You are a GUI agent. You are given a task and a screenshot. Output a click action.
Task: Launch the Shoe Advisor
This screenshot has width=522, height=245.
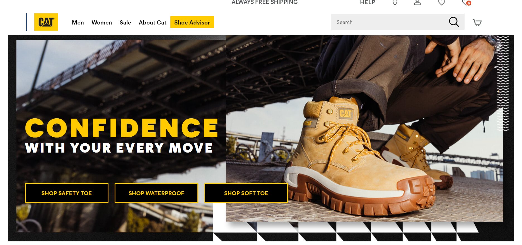click(192, 22)
